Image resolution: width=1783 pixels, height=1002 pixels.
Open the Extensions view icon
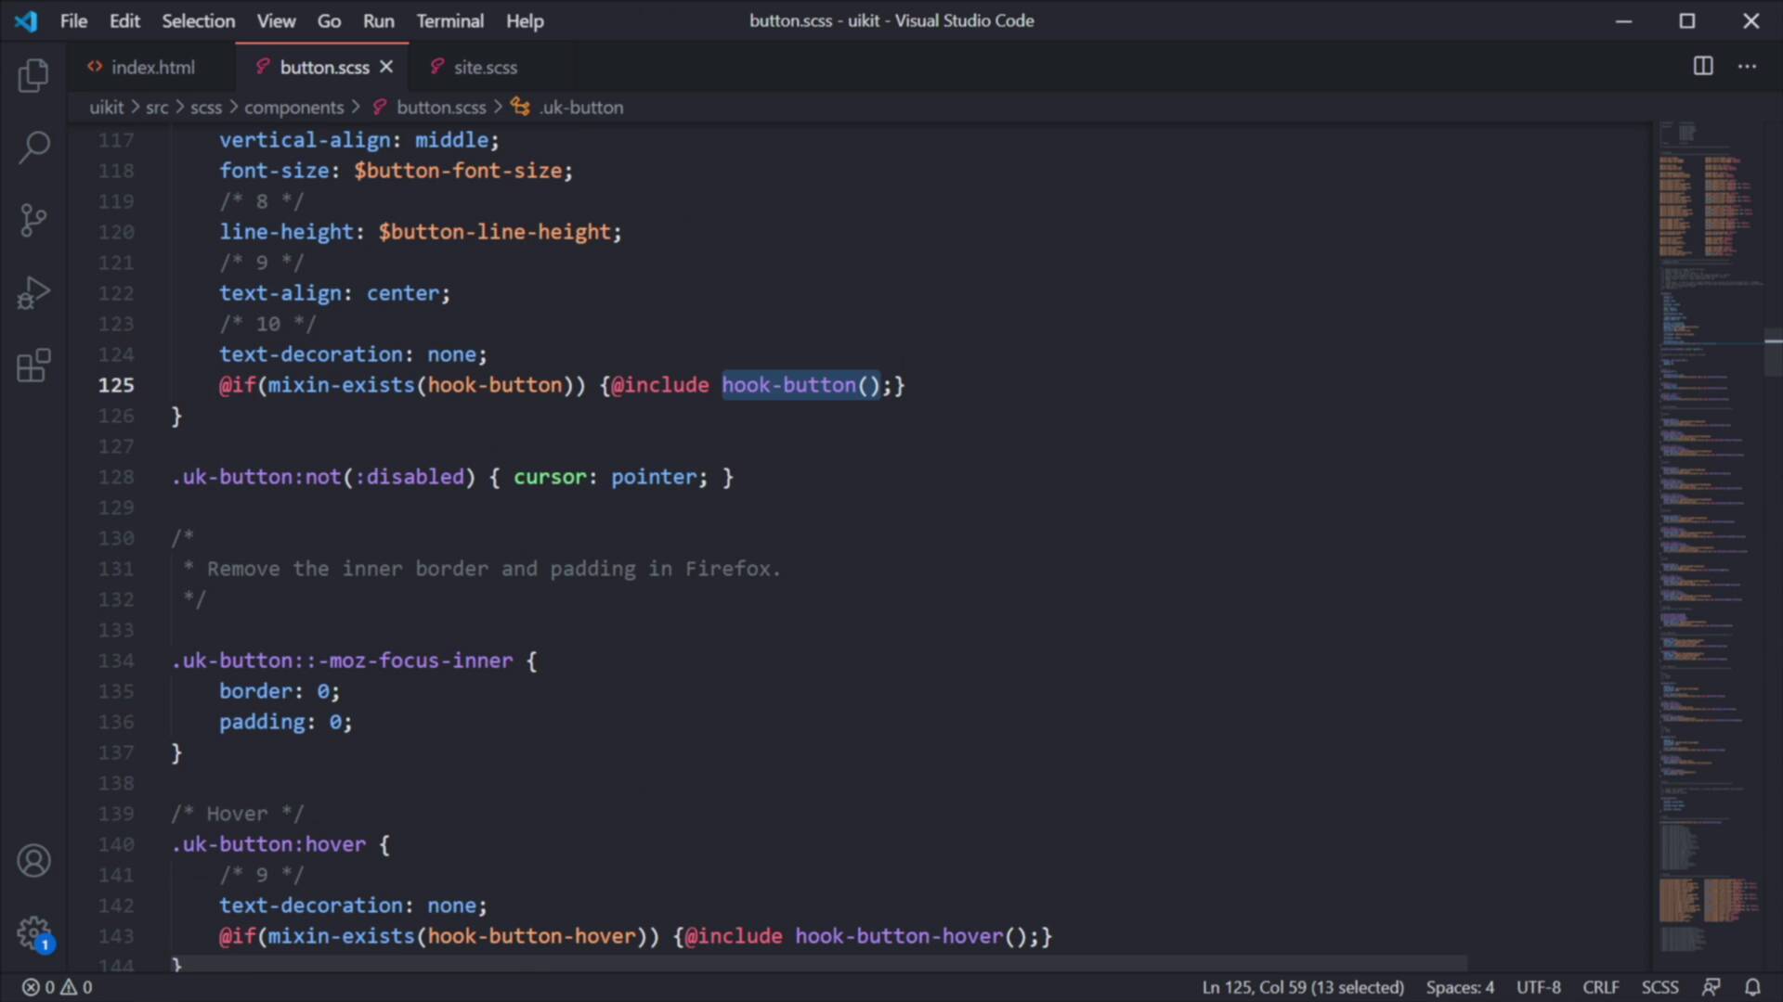(33, 366)
